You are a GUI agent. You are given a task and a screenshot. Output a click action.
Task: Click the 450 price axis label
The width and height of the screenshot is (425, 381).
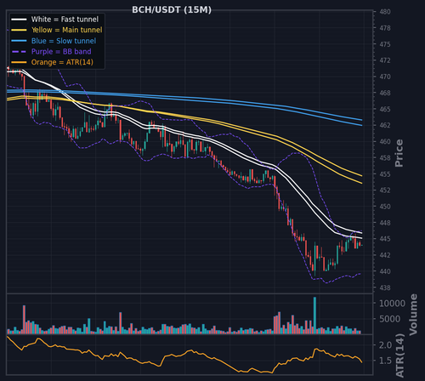[x=385, y=207]
